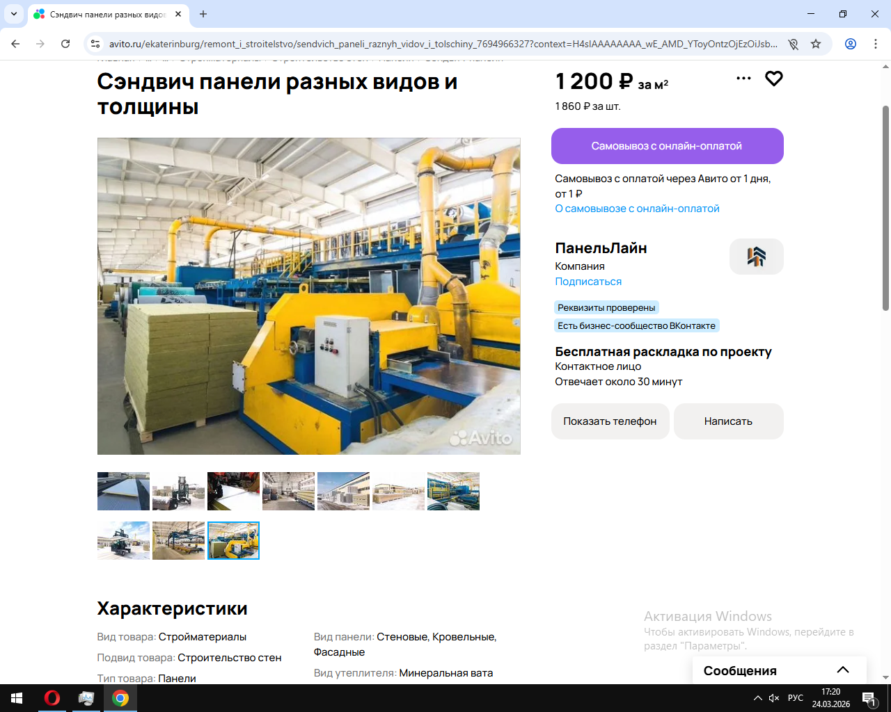891x712 pixels.
Task: Open the Chrome three-dot settings menu
Action: click(x=876, y=44)
